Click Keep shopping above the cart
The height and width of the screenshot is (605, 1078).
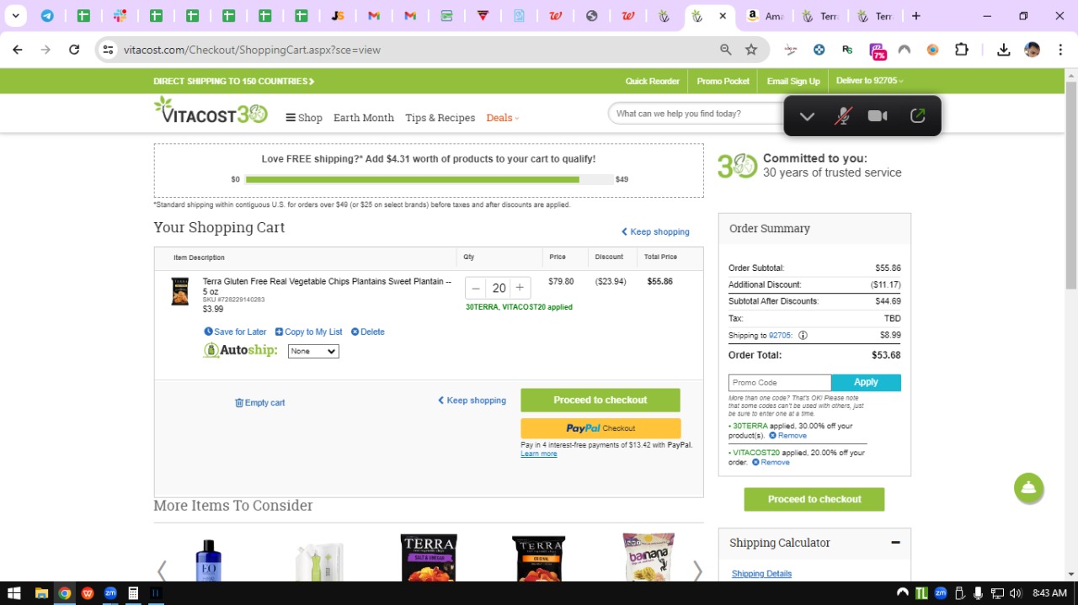(x=655, y=231)
